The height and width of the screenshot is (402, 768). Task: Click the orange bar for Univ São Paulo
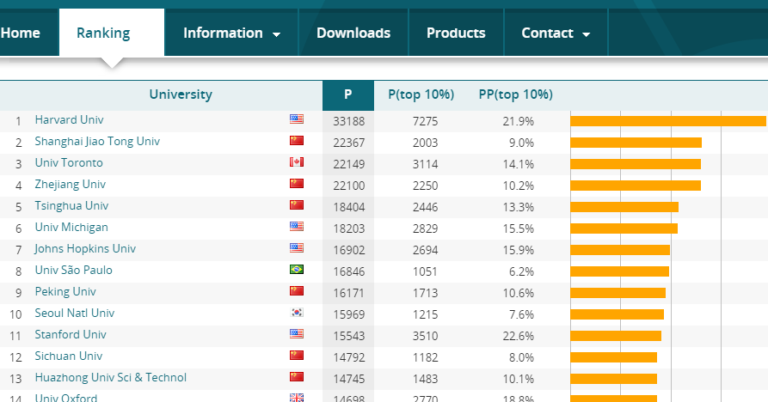click(619, 271)
